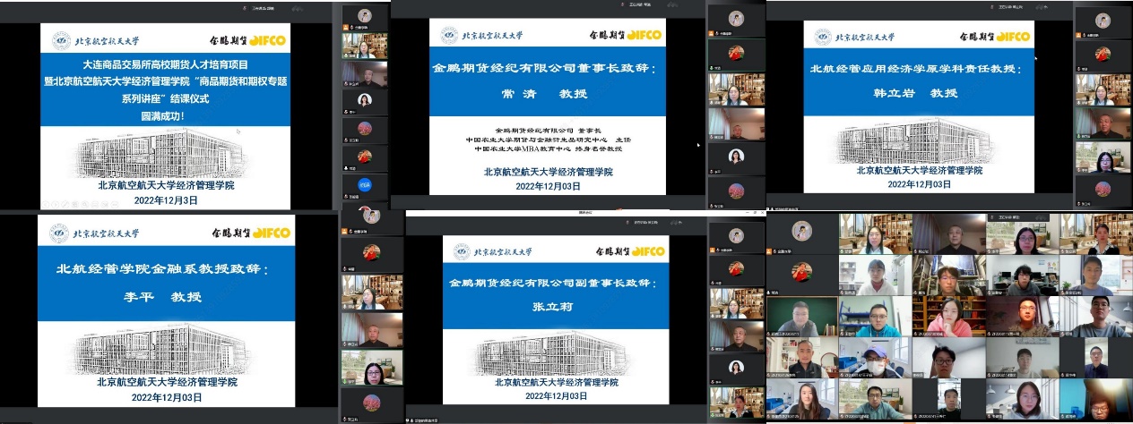Click the university emblem on the 李平 slide
Viewport: 1133px width, 424px height.
pyautogui.click(x=62, y=233)
